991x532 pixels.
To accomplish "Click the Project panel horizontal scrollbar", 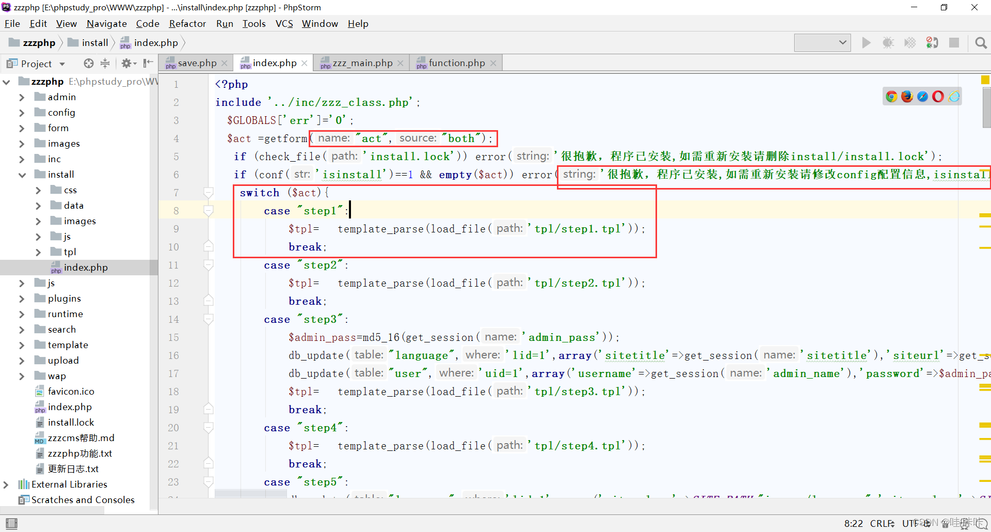I will [52, 510].
